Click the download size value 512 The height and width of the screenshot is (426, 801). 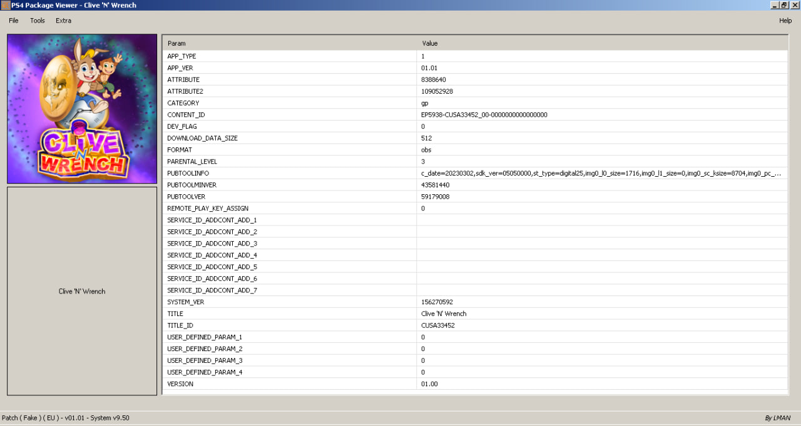[x=426, y=138]
